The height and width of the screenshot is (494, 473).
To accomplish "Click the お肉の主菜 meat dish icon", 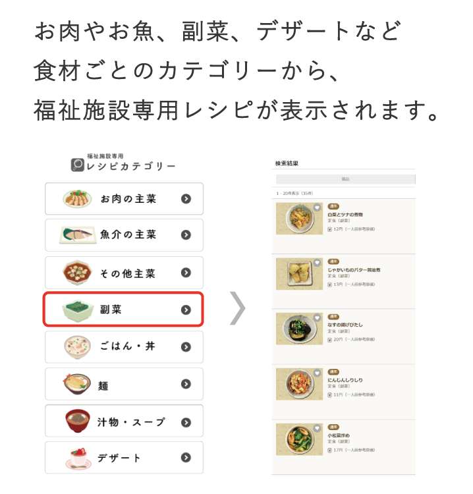I will (x=77, y=199).
